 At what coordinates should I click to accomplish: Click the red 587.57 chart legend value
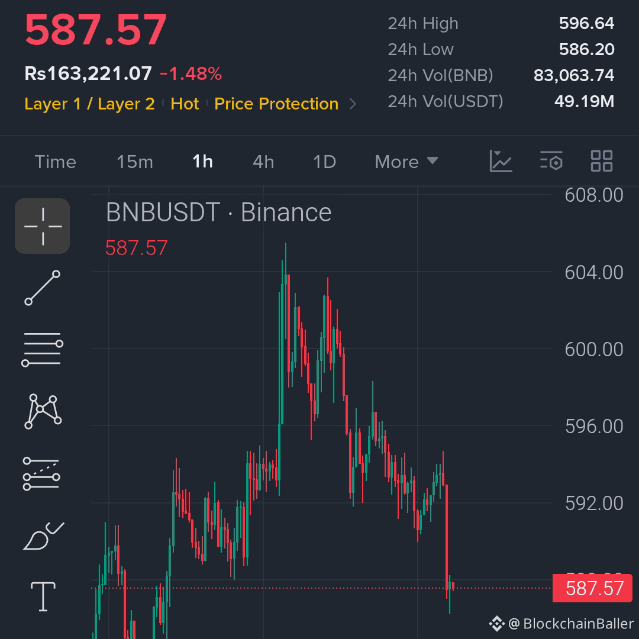pos(136,248)
